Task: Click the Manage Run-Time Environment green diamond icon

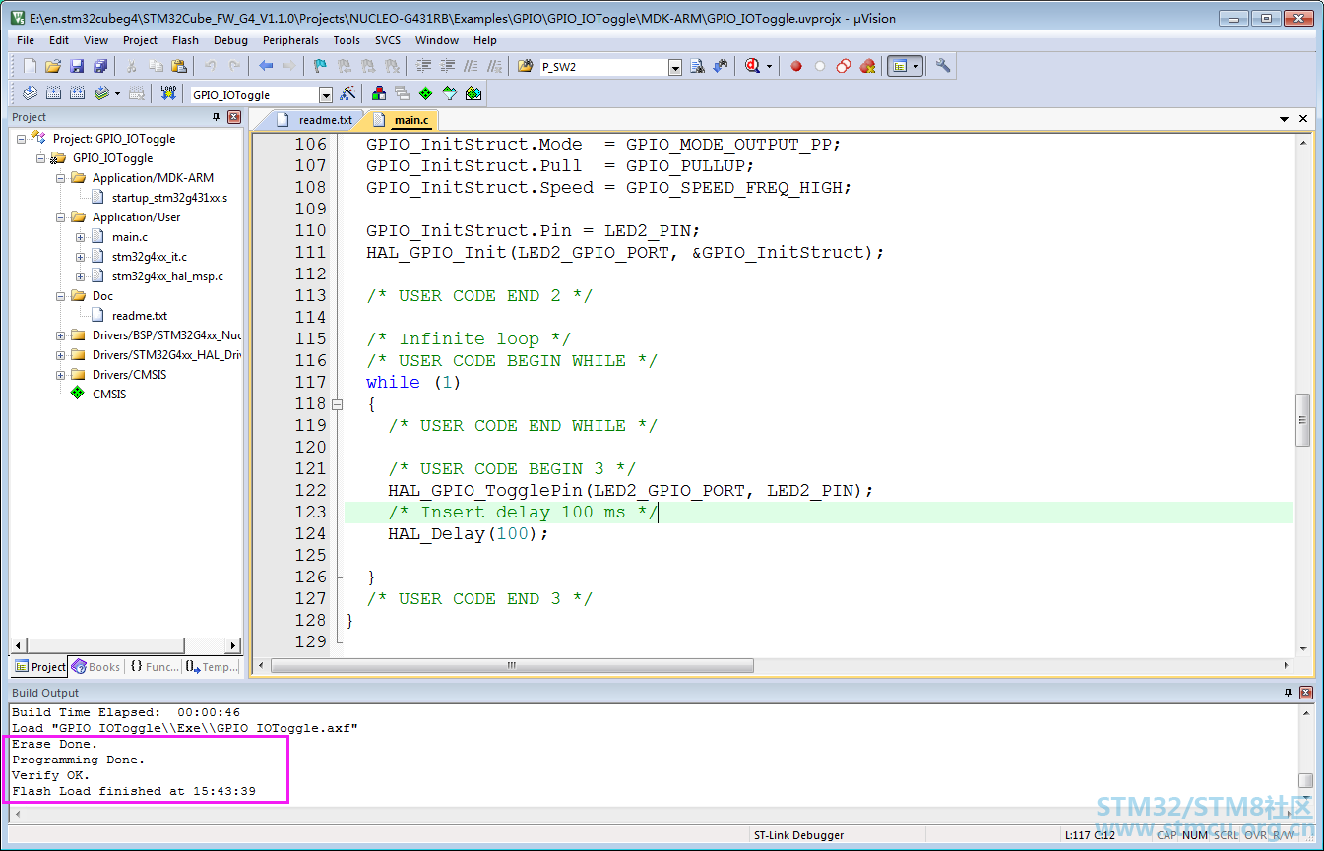Action: (425, 93)
